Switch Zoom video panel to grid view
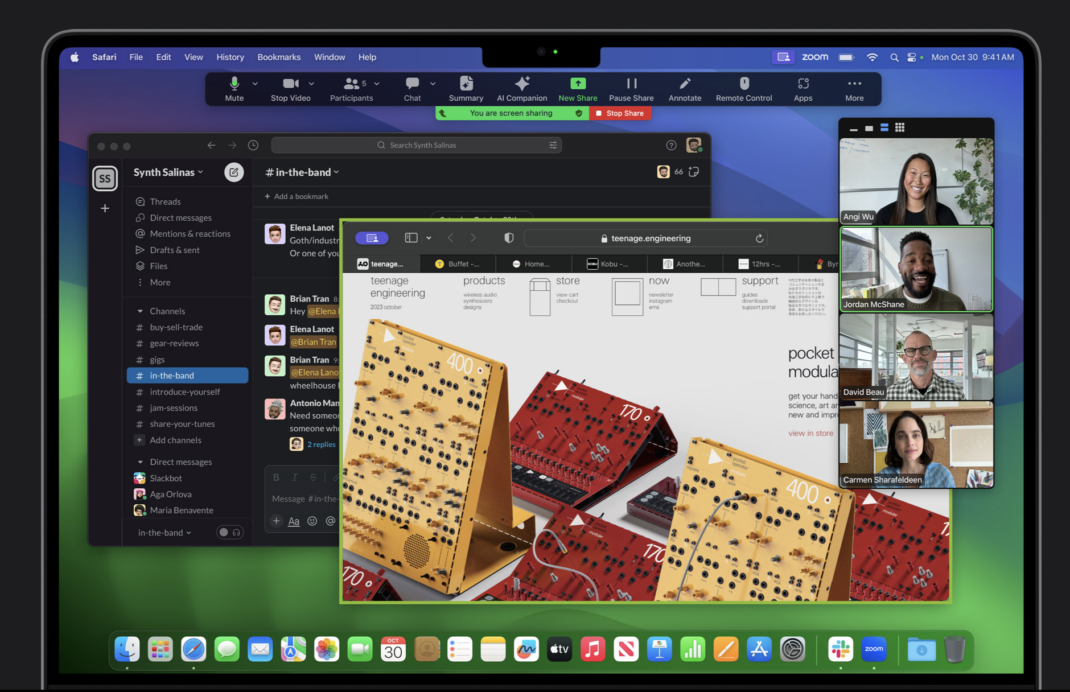The height and width of the screenshot is (692, 1070). 900,127
